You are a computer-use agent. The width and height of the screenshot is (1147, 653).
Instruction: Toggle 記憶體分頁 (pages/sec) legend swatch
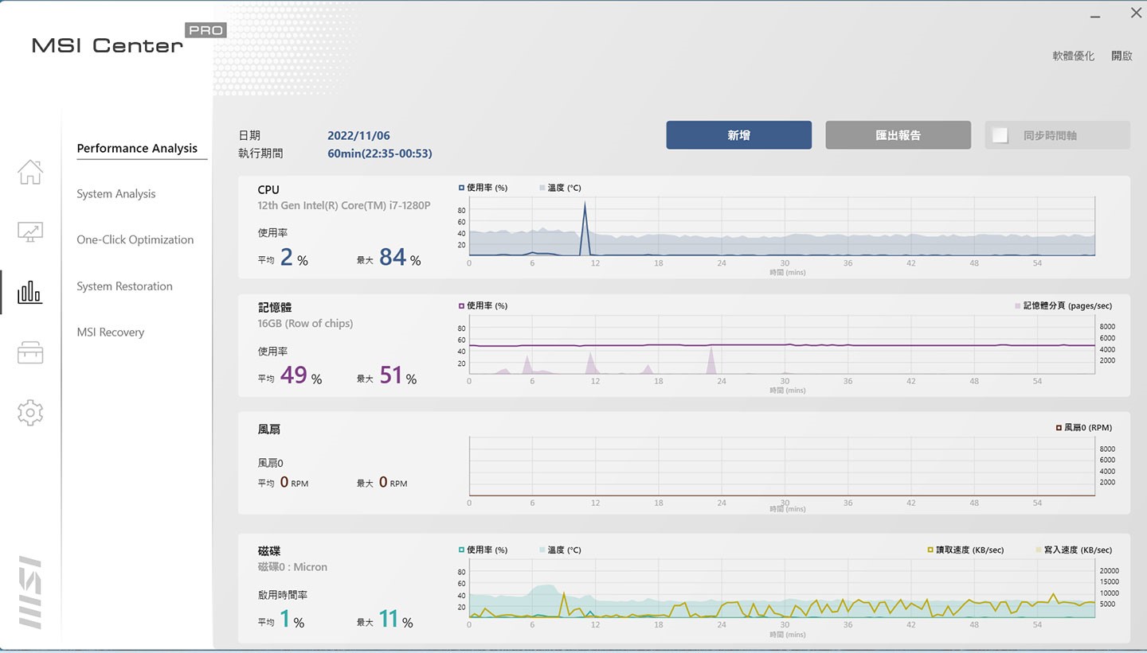pos(1018,305)
